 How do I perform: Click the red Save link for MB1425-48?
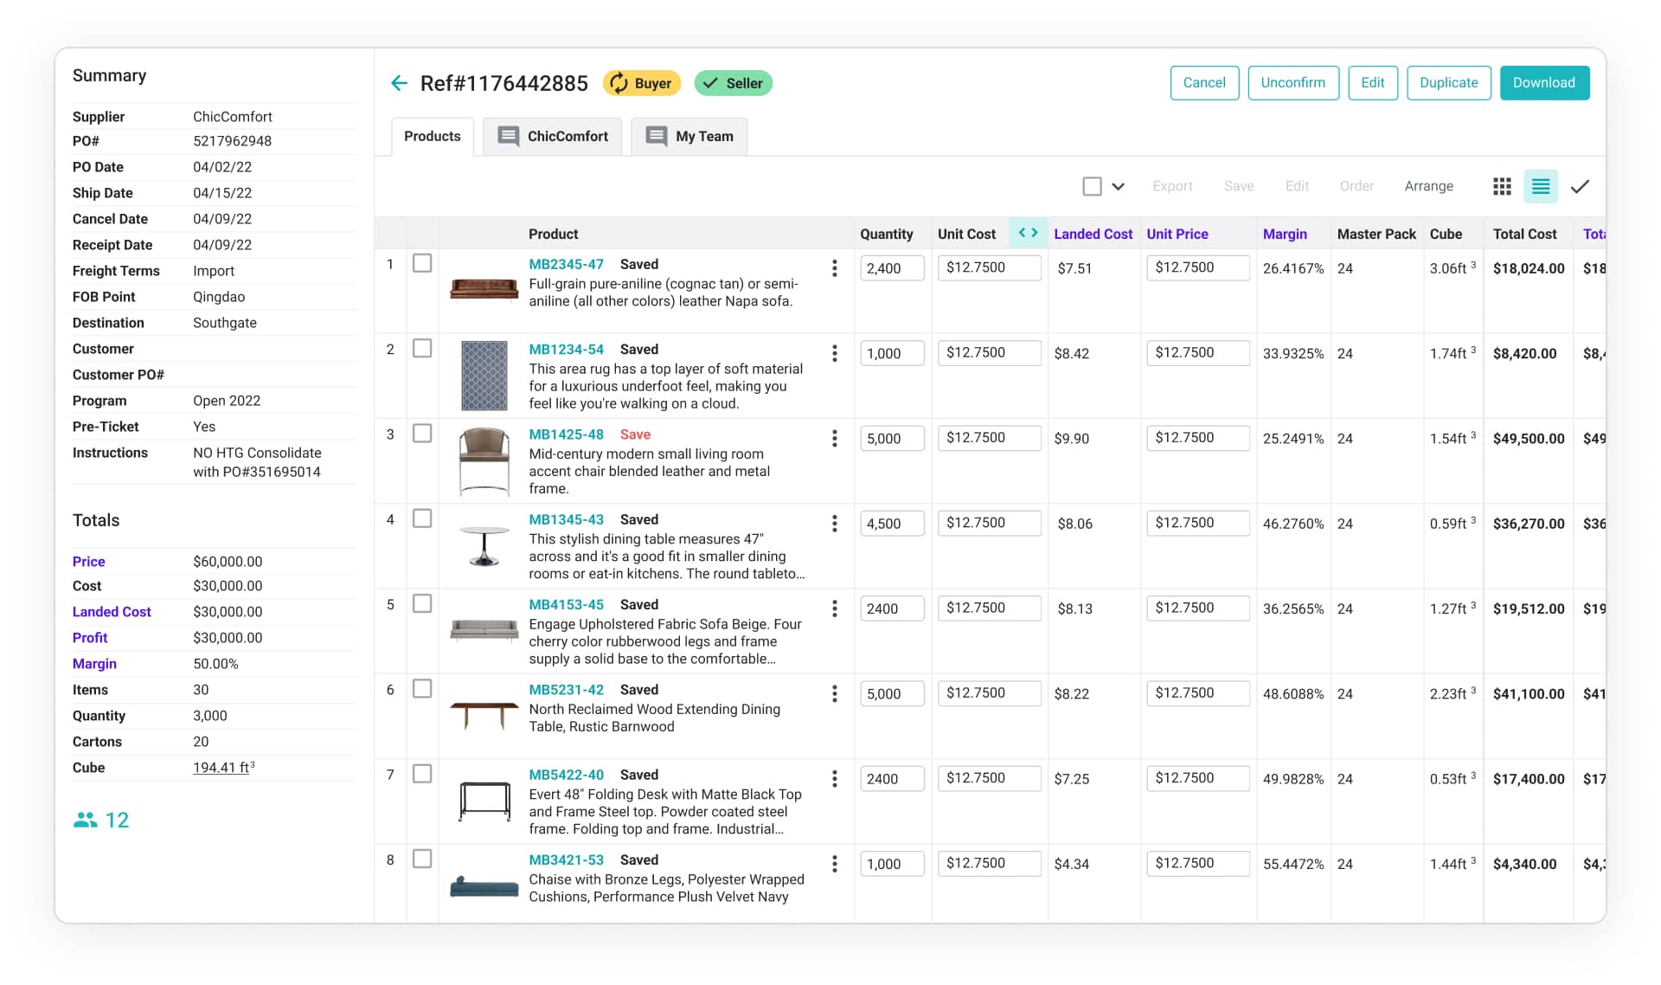tap(635, 435)
